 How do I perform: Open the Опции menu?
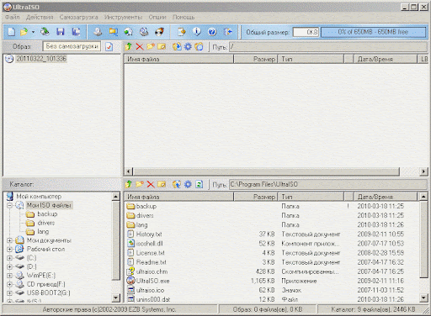(x=157, y=18)
